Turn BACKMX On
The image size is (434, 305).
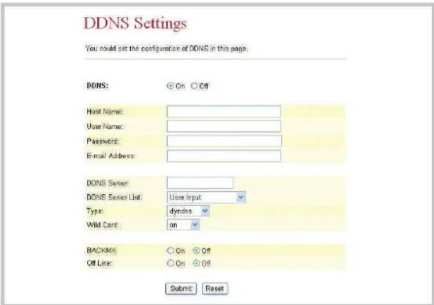(x=170, y=251)
